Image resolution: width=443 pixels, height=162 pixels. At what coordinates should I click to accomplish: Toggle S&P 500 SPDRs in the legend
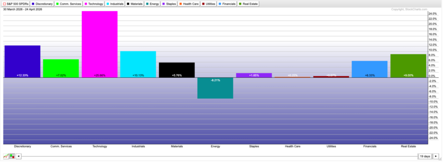coord(16,4)
